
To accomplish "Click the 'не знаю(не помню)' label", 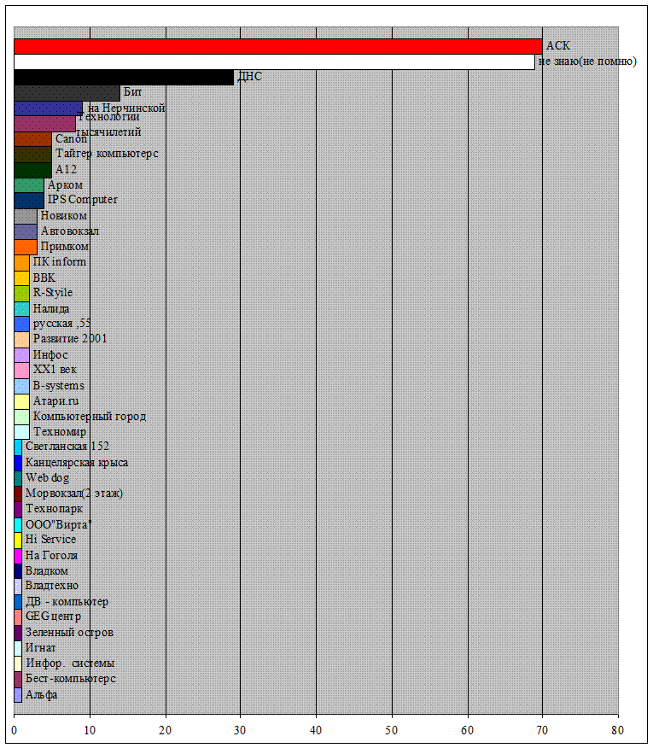I will click(x=587, y=61).
